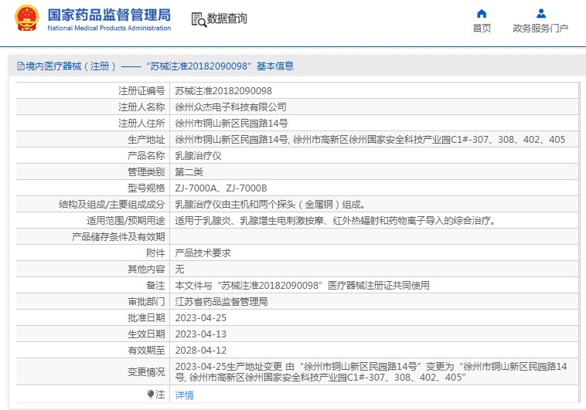Open the 数据查询 search icon
Viewport: 586px width, 410px height.
coord(199,19)
